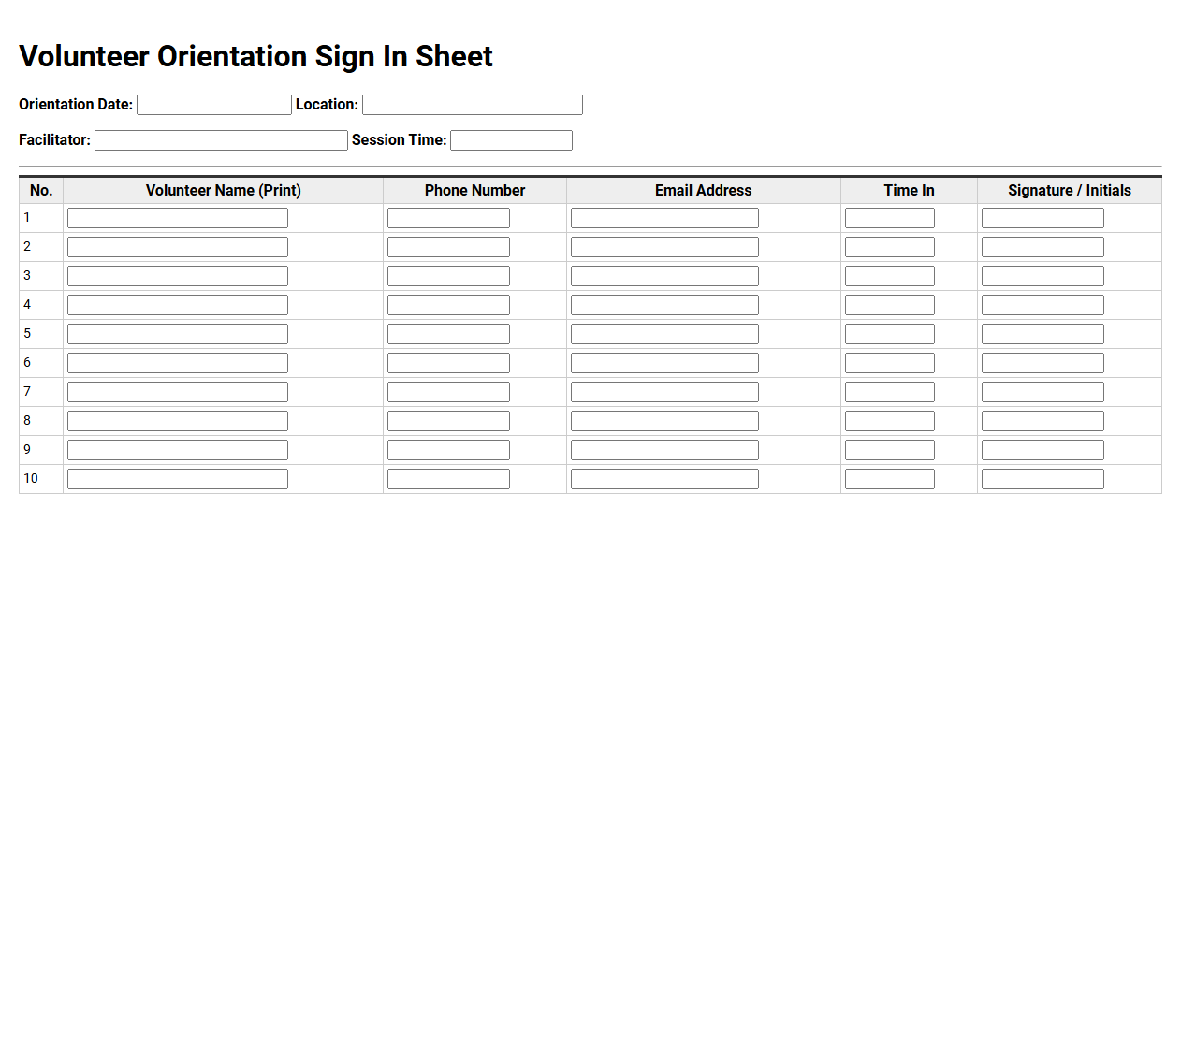Select the Session Time field
This screenshot has height=1048, width=1181.
(511, 140)
